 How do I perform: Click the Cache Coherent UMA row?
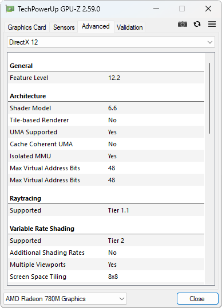(106, 144)
